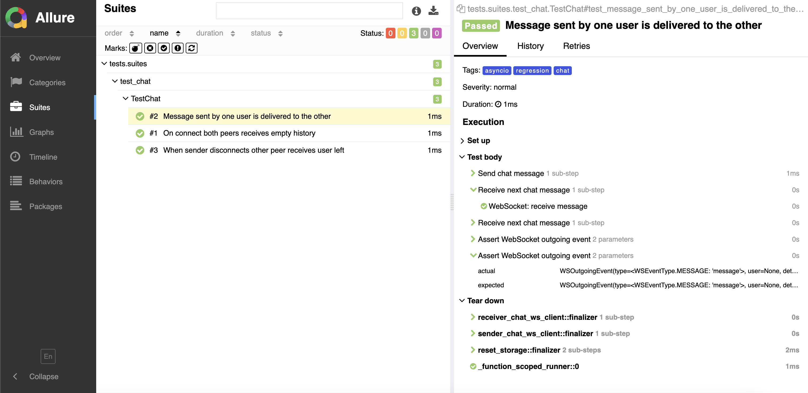Expand receiver_chat_ws_client::finalizer step
The height and width of the screenshot is (393, 808).
[x=473, y=317]
